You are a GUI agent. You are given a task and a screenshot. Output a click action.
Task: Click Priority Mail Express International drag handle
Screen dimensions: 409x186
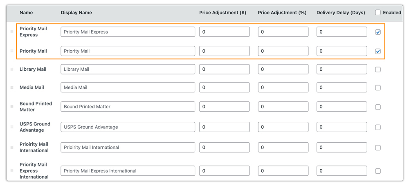[12, 171]
